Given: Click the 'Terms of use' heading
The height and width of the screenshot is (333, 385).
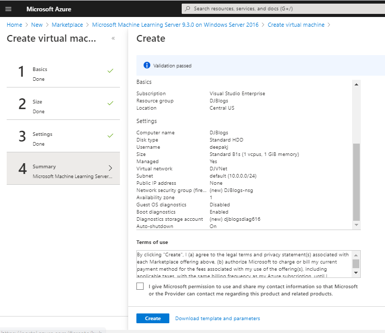Looking at the screenshot, I should (x=152, y=242).
